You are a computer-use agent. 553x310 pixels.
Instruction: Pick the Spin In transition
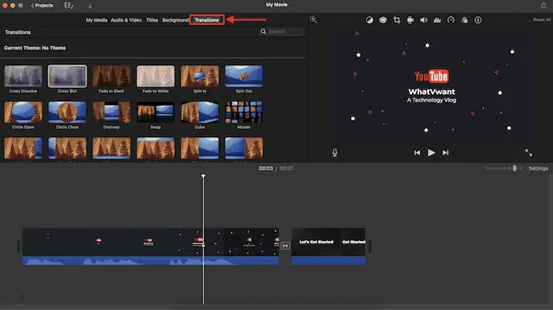200,76
